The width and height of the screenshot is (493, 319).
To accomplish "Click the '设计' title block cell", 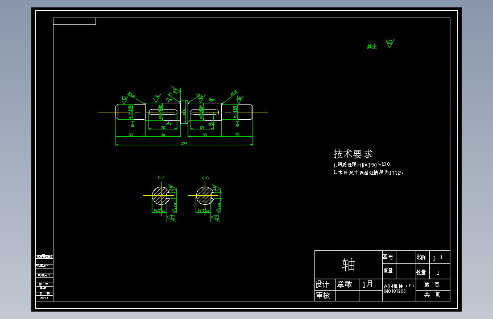I will pos(325,284).
